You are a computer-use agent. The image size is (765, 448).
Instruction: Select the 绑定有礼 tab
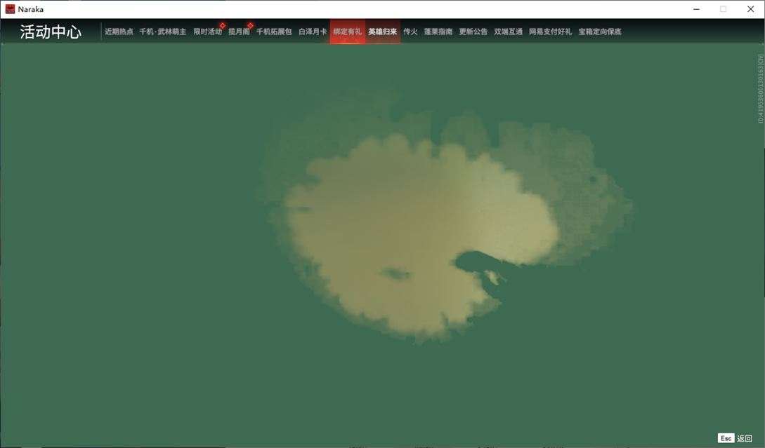(347, 32)
